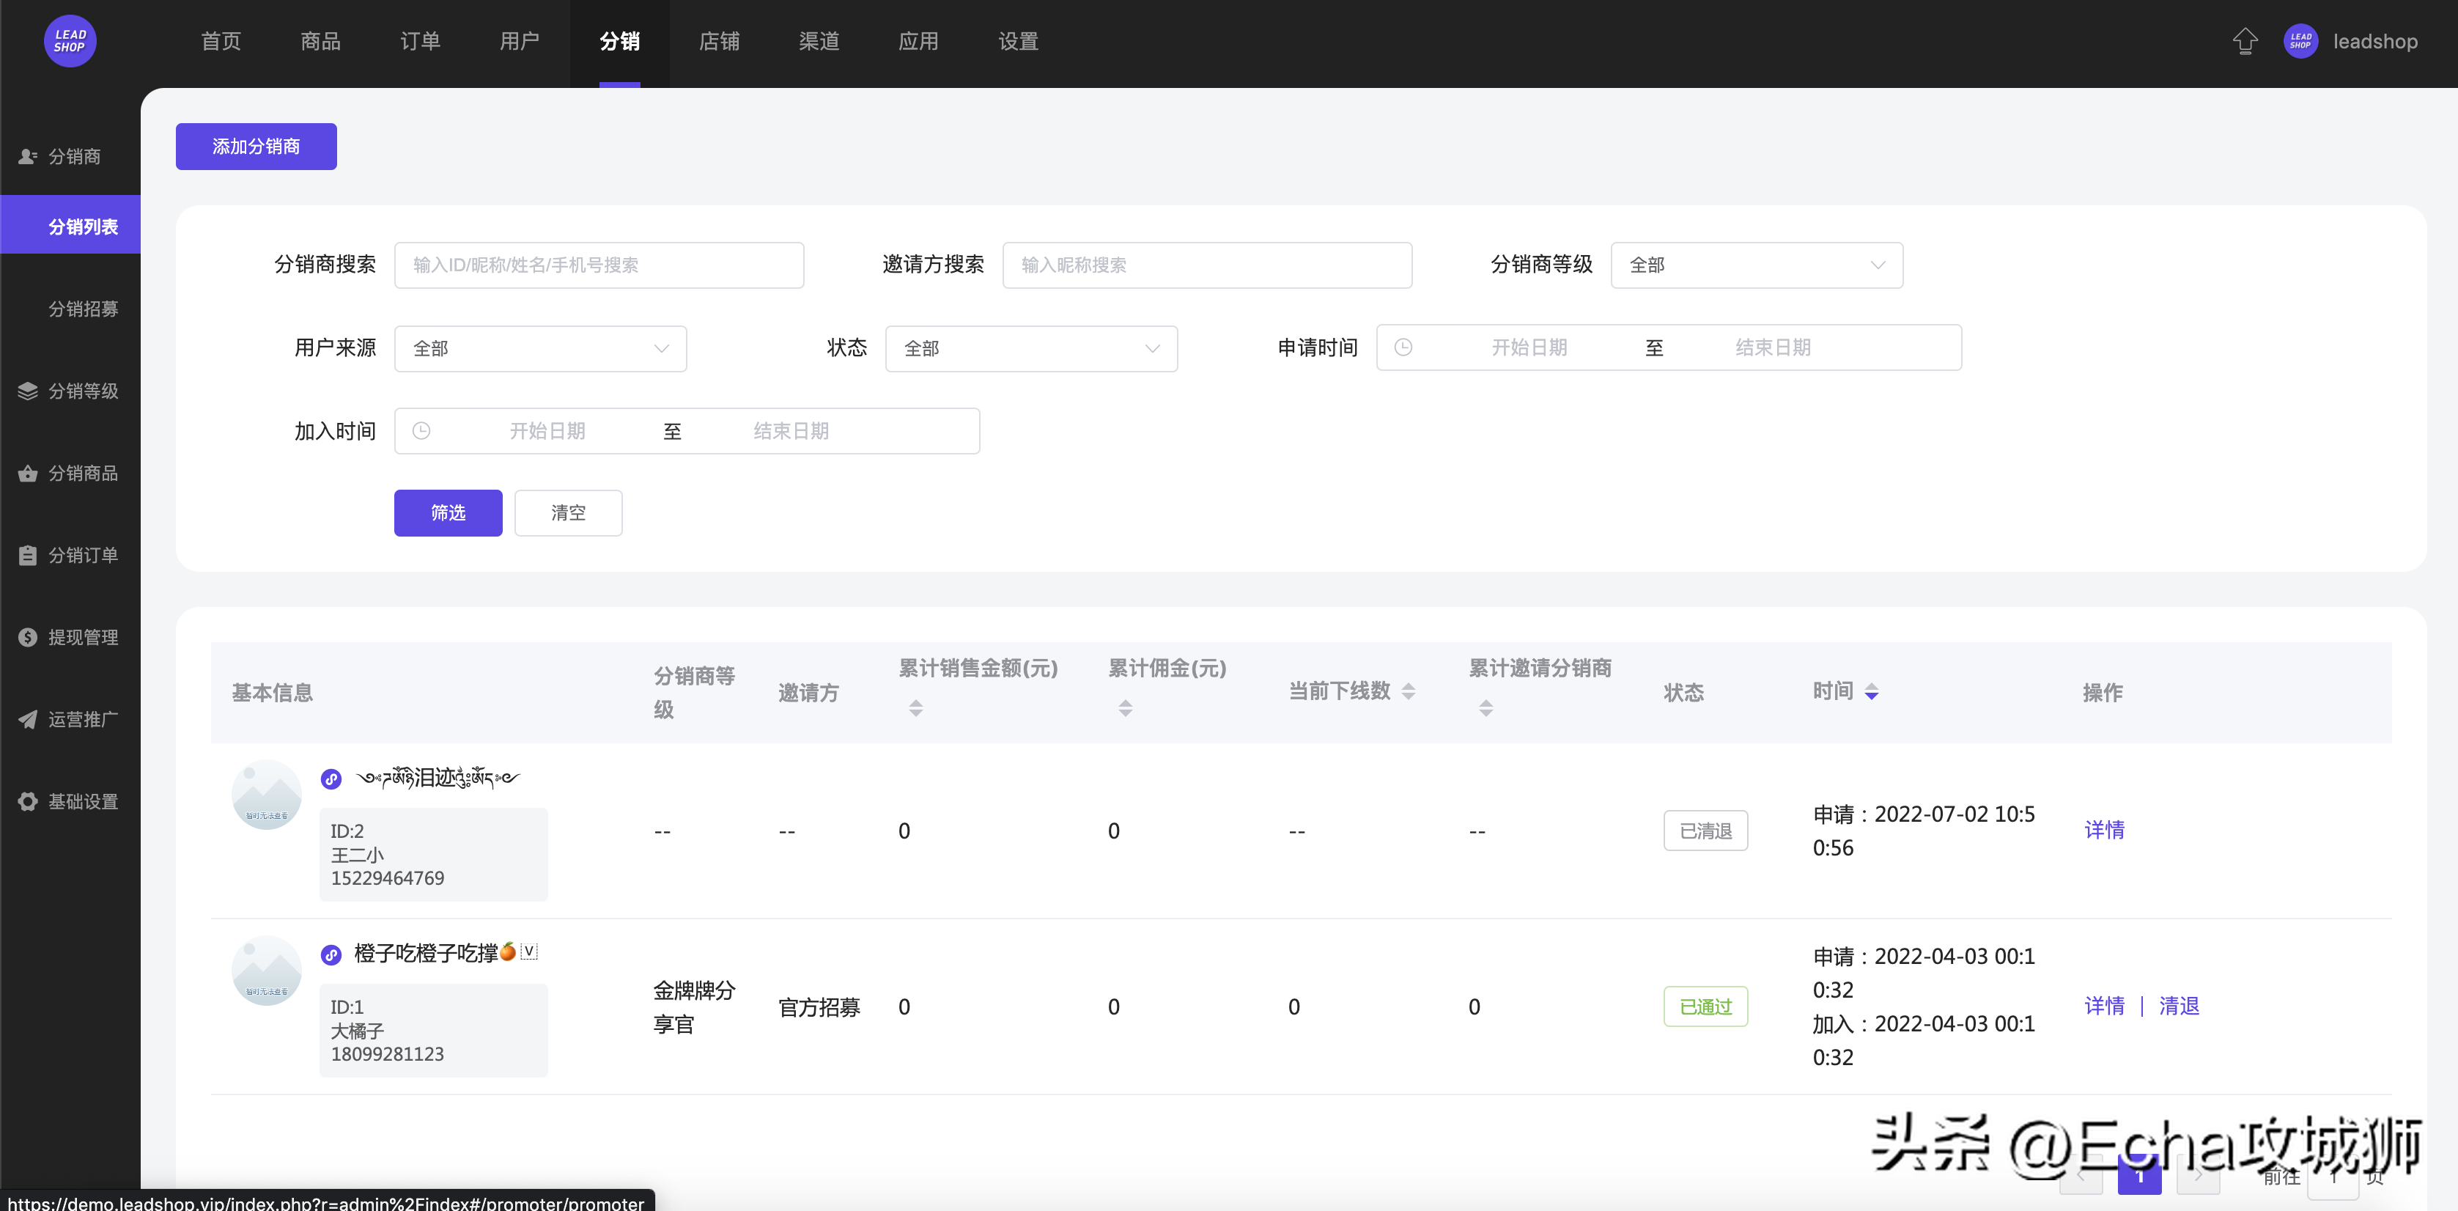Click phone number 18099281123
The image size is (2458, 1211).
click(388, 1053)
